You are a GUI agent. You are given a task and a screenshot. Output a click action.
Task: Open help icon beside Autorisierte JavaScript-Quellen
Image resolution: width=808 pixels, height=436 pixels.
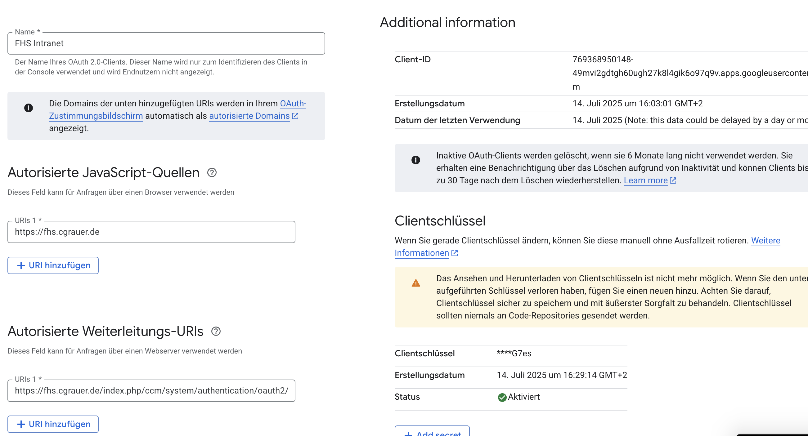coord(212,172)
